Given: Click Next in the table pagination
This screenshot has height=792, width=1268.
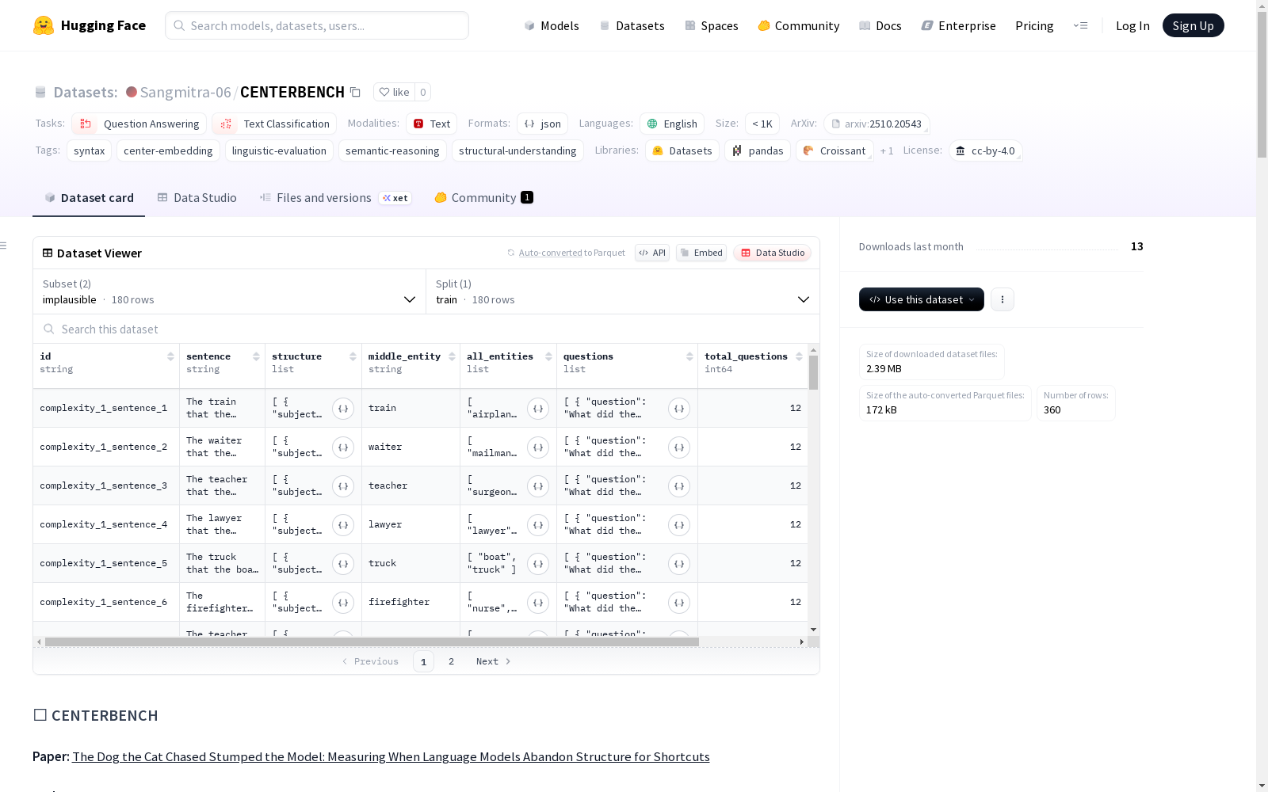Looking at the screenshot, I should [x=493, y=661].
